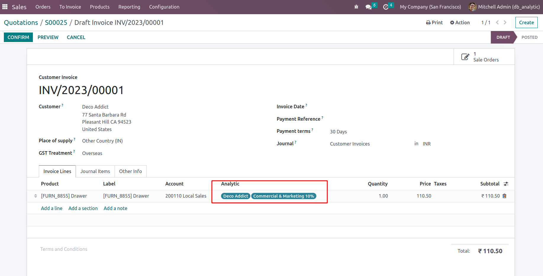Image resolution: width=543 pixels, height=276 pixels.
Task: Click the record pager 1 / 1
Action: pos(486,22)
